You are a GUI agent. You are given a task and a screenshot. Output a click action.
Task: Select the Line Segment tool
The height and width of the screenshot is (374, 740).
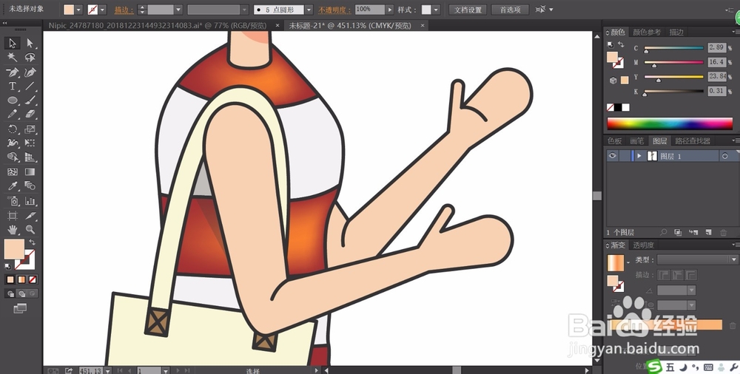[30, 86]
